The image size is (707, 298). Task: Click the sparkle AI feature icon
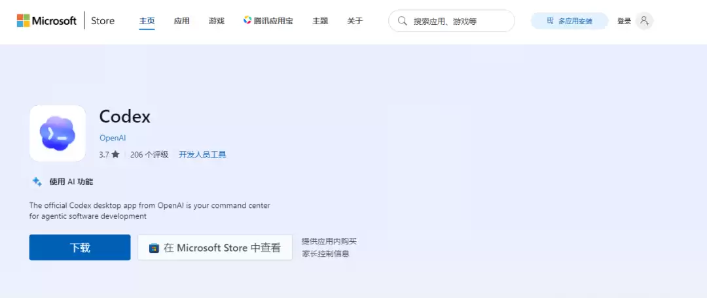pyautogui.click(x=37, y=182)
